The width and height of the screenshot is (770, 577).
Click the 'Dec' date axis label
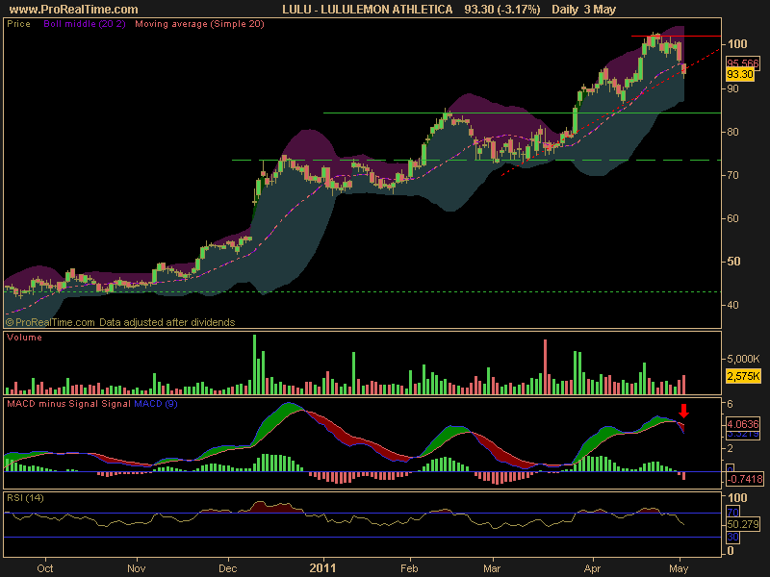click(x=228, y=568)
